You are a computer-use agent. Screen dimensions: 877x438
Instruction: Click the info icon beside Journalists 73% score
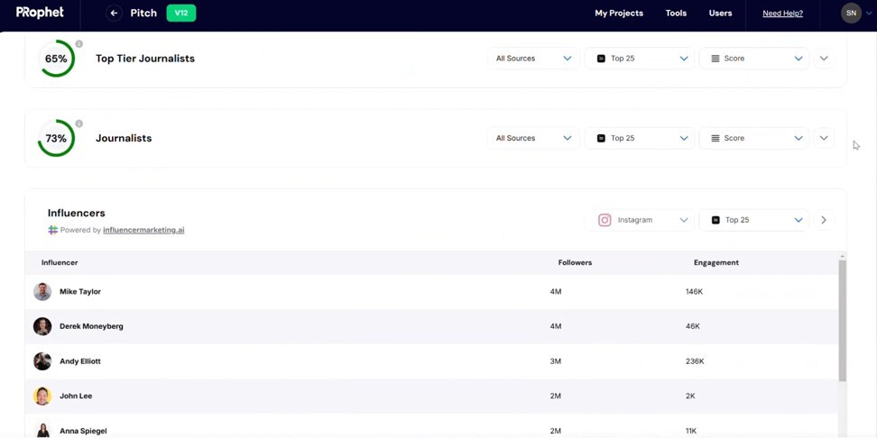79,123
